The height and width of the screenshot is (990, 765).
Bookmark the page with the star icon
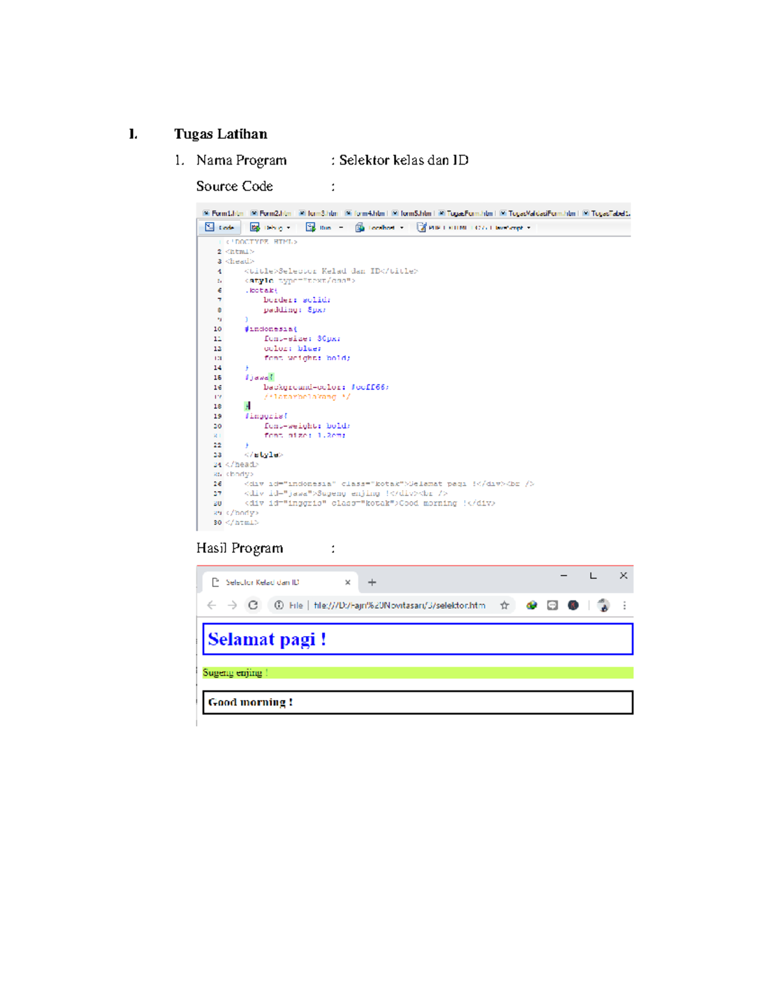(x=504, y=605)
